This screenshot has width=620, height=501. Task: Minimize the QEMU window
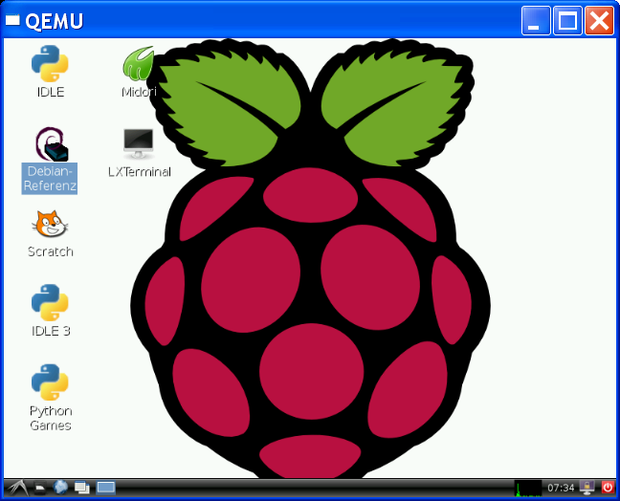coord(536,20)
